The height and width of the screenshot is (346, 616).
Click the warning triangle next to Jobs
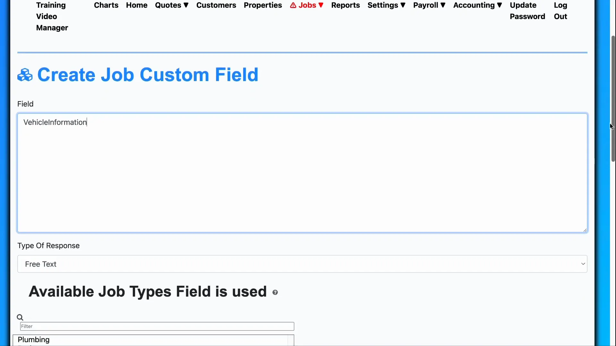click(x=292, y=5)
